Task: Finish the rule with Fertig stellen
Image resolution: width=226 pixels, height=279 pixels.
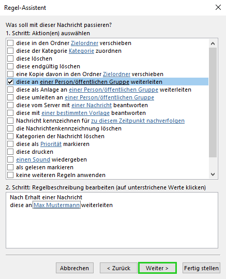Action: [201, 268]
